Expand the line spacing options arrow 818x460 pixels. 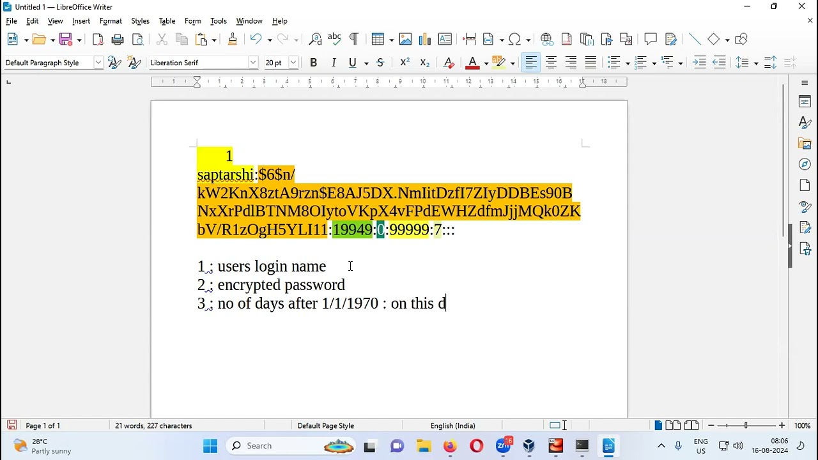pos(755,63)
